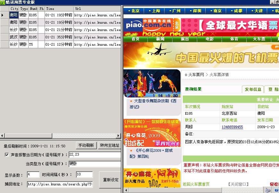Click the 转向主地址 button
Screen dimensions: 279x193
click(x=110, y=145)
